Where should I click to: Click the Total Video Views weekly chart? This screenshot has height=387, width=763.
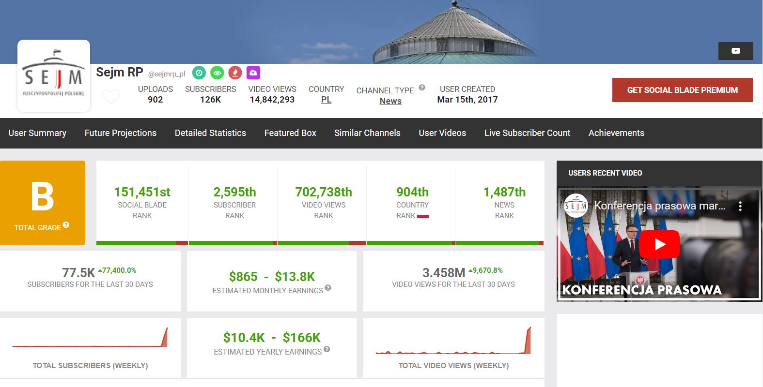(x=453, y=341)
